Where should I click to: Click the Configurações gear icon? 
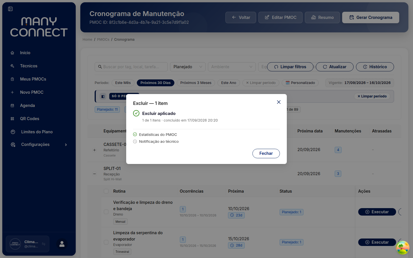[x=13, y=144]
